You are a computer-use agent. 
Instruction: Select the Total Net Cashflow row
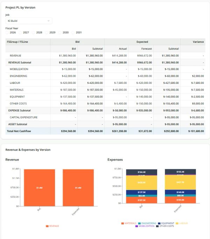click(105, 131)
